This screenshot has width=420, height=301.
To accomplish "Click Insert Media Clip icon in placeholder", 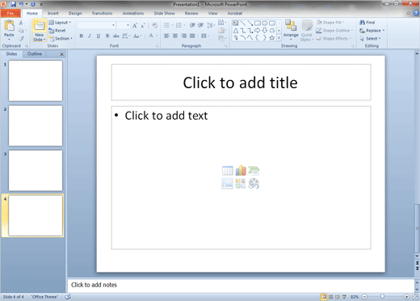I will click(254, 184).
